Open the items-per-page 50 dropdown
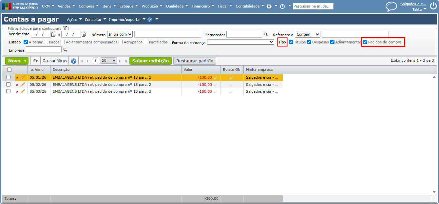 (x=109, y=61)
